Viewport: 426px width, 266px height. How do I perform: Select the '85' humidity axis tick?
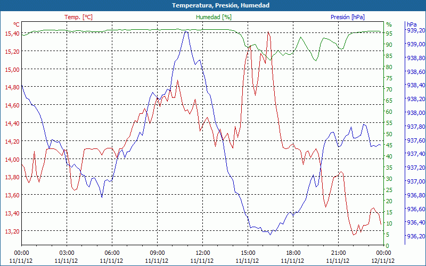tap(389, 56)
